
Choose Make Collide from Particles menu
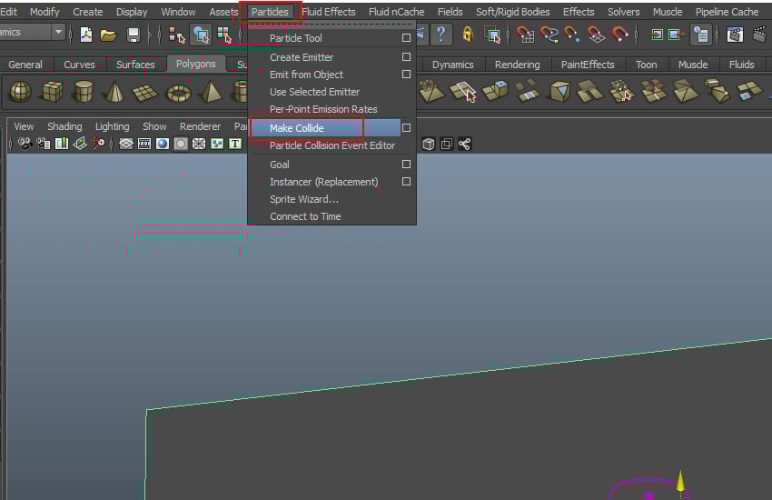coord(297,128)
